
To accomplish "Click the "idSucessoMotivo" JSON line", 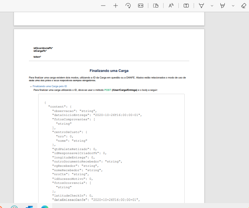I will 72,179.
